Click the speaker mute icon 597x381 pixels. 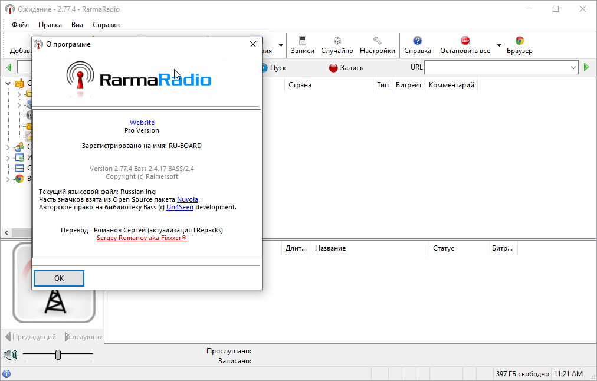tap(10, 354)
